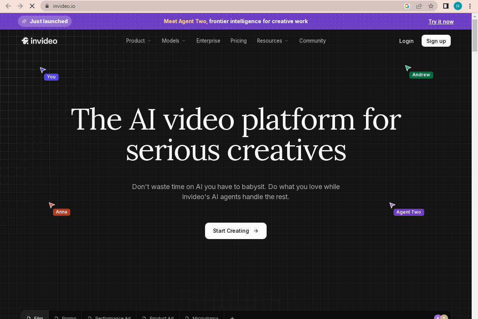Viewport: 478px width, 319px height.
Task: Click the You cursor label
Action: (51, 77)
